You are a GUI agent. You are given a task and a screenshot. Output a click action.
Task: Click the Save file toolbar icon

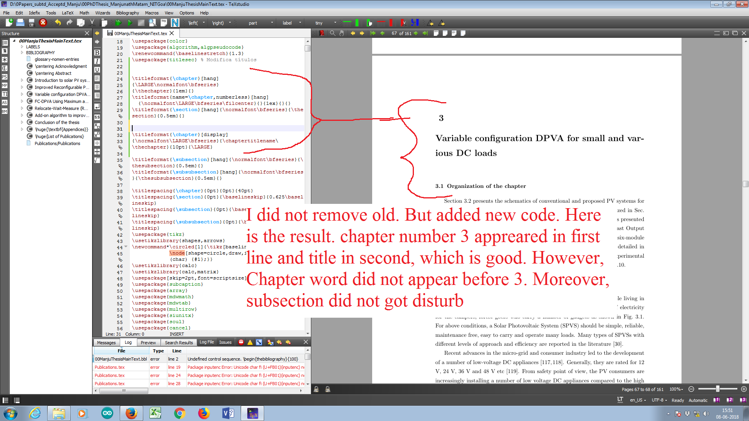32,23
